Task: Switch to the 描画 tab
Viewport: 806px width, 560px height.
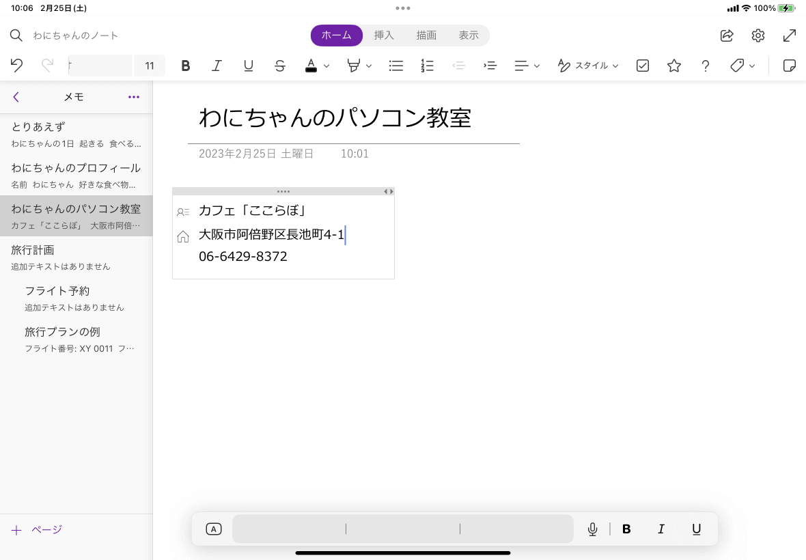Action: coord(426,36)
